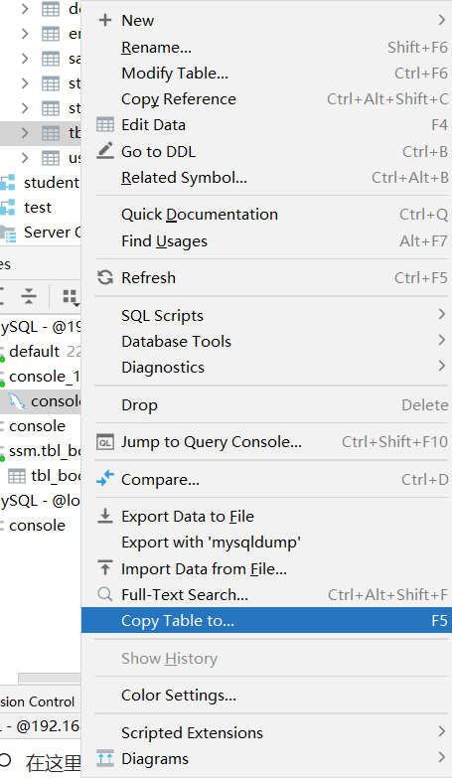Click the pencil icon for Go to DDL
Screen dimensions: 452x778
tap(105, 151)
